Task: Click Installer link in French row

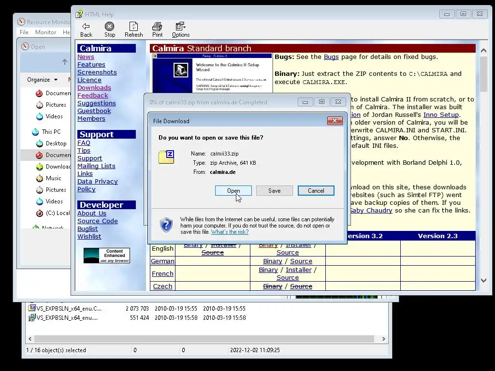Action: [299, 270]
